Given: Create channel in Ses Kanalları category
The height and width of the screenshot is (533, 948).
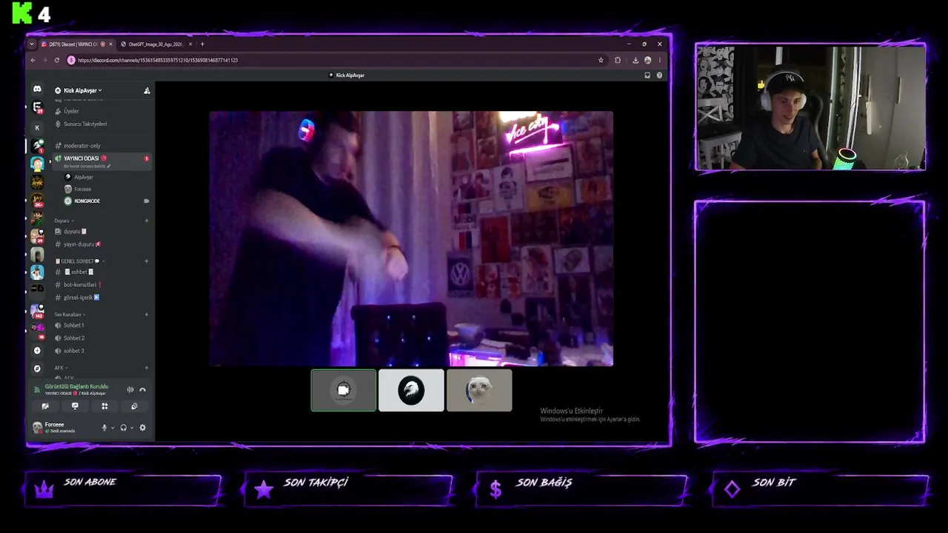Looking at the screenshot, I should tap(147, 315).
